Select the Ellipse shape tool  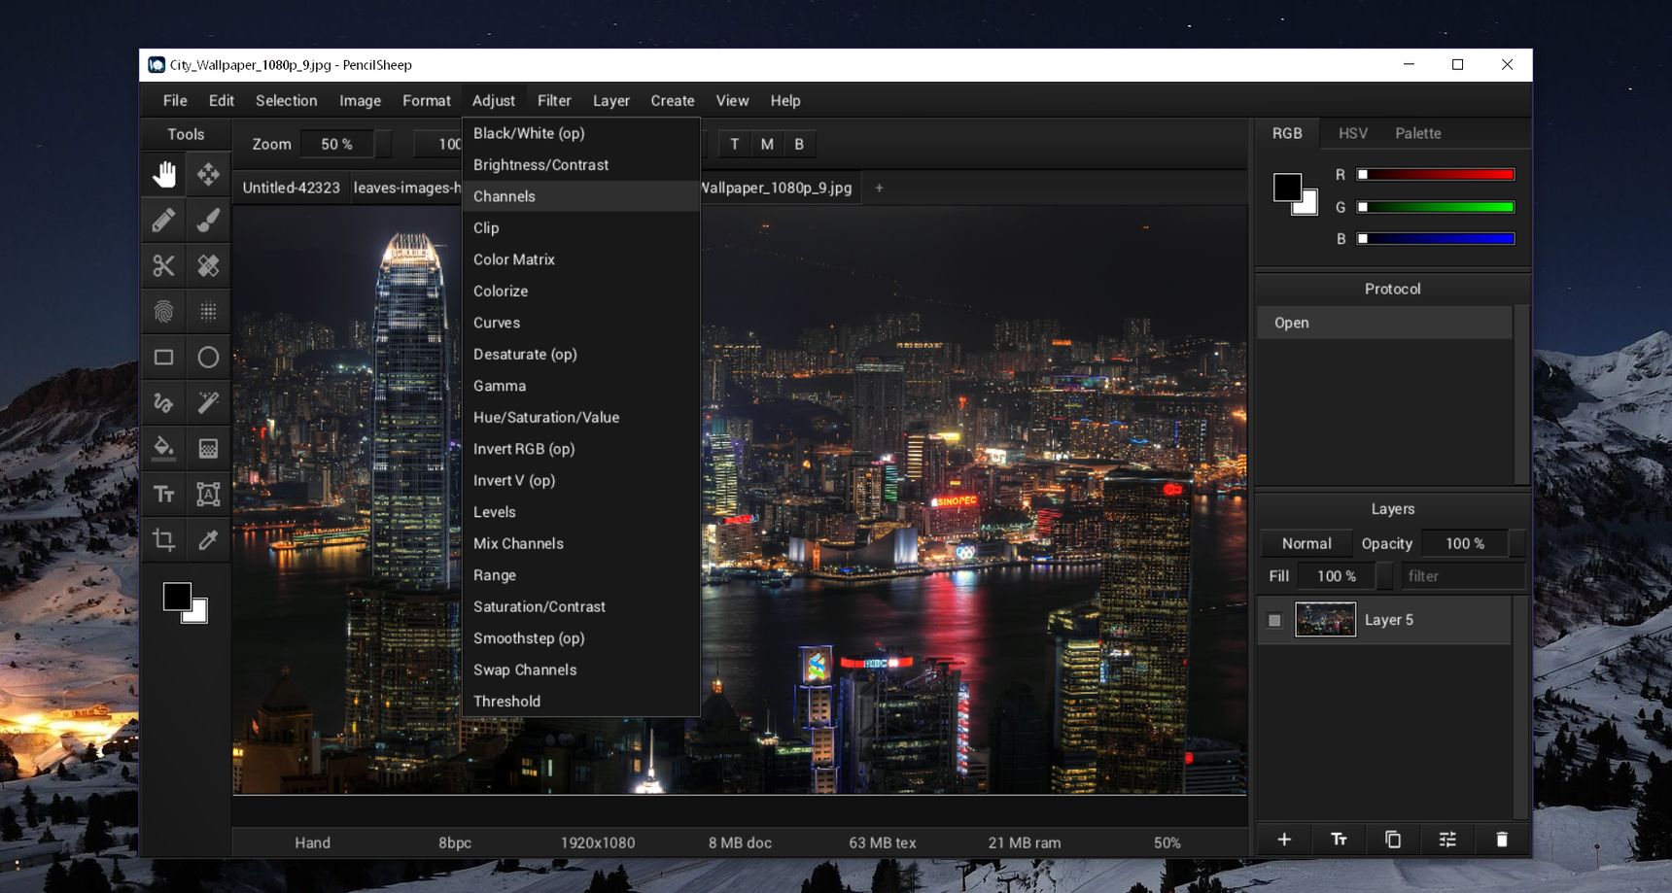pyautogui.click(x=208, y=358)
